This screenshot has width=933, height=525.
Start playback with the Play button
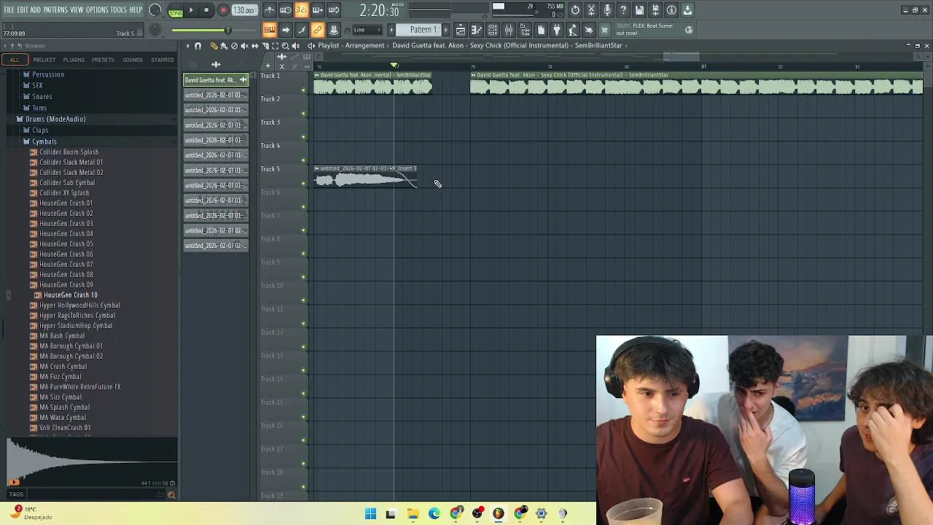coord(191,10)
